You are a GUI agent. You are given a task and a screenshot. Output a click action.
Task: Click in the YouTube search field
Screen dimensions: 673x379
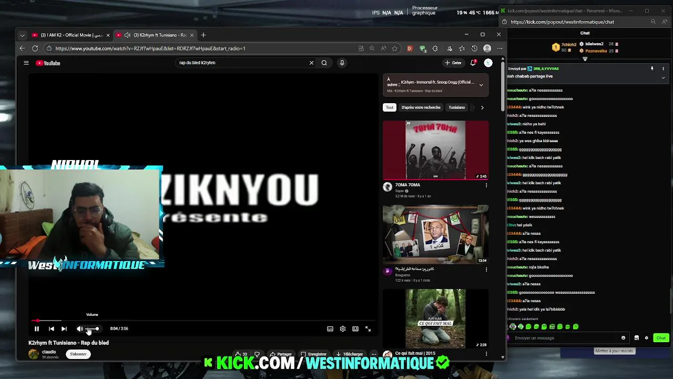coord(242,63)
